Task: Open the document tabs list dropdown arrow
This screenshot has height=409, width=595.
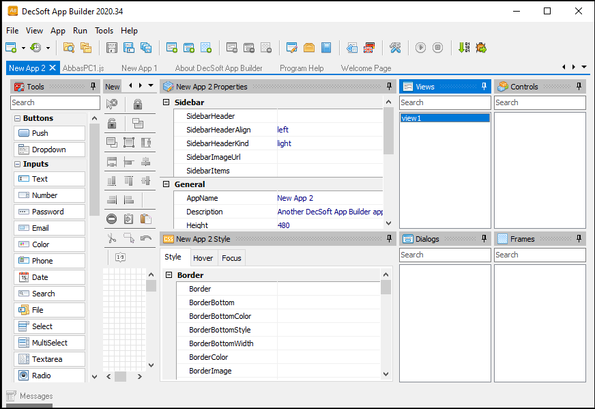Action: (584, 67)
